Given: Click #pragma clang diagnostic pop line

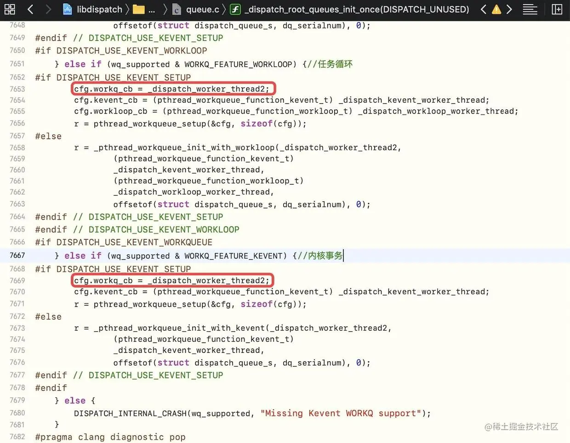Looking at the screenshot, I should pos(110,437).
